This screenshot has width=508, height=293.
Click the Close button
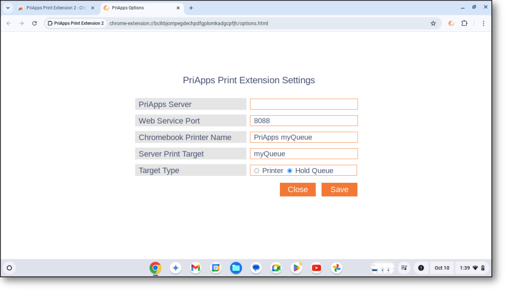tap(298, 189)
